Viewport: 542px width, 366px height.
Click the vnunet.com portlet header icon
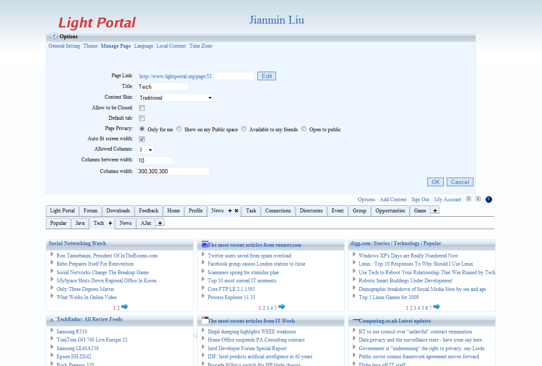(x=205, y=244)
